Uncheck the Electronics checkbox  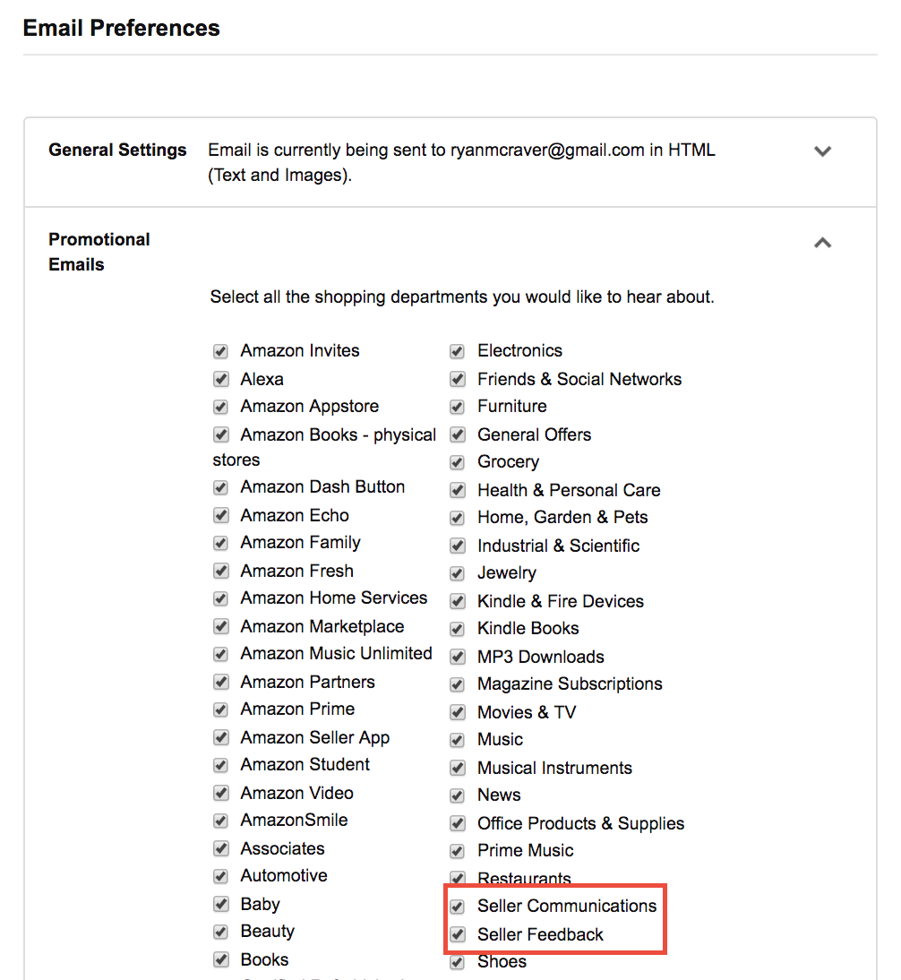point(458,351)
